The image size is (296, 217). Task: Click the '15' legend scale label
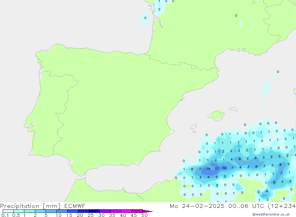pyautogui.click(x=69, y=215)
